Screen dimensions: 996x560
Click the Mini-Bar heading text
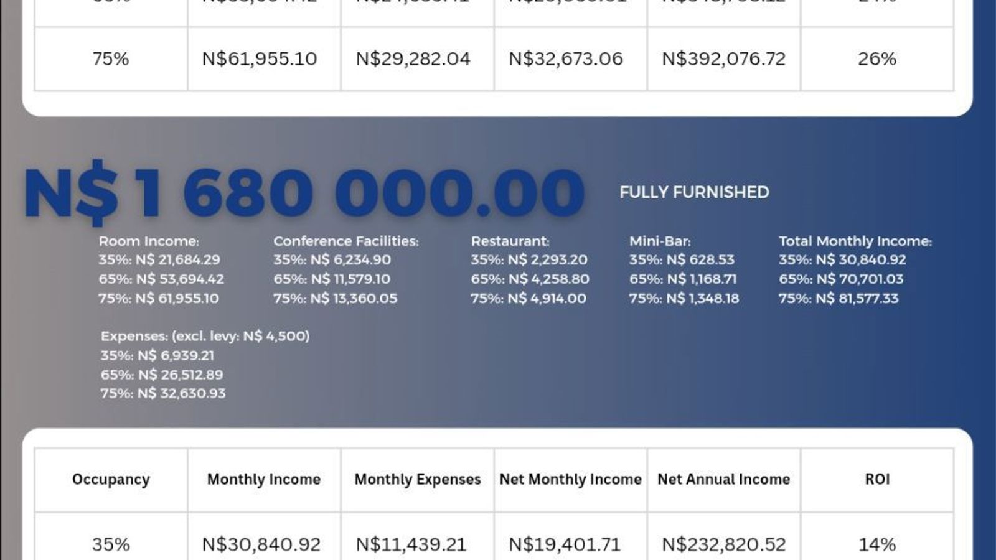click(x=660, y=241)
